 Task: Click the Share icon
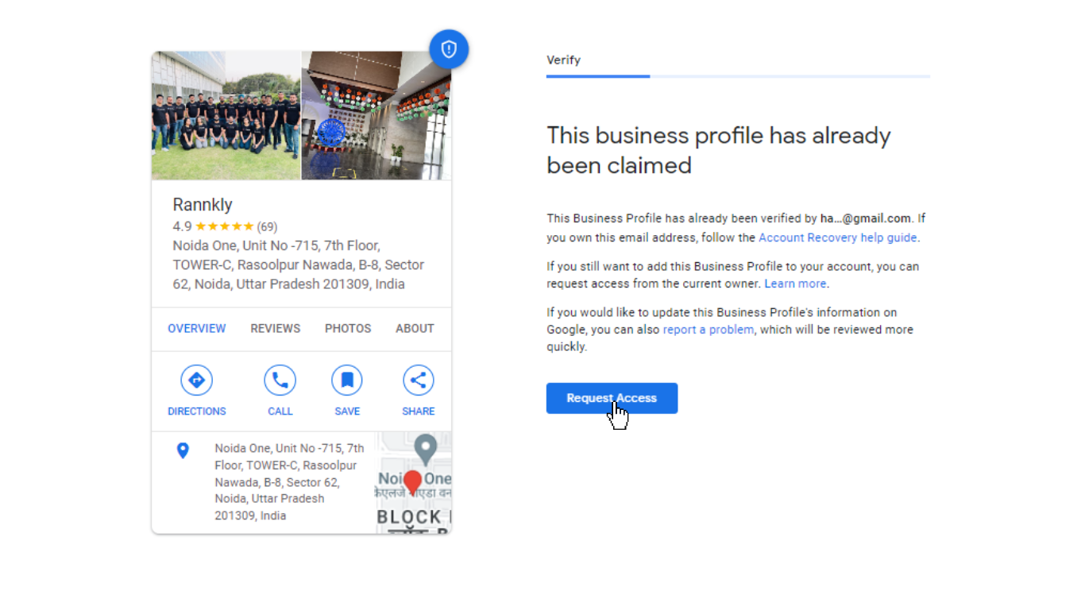click(x=418, y=380)
